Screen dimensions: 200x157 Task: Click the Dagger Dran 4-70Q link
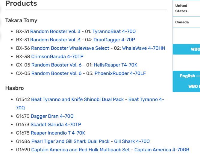(x=52, y=116)
